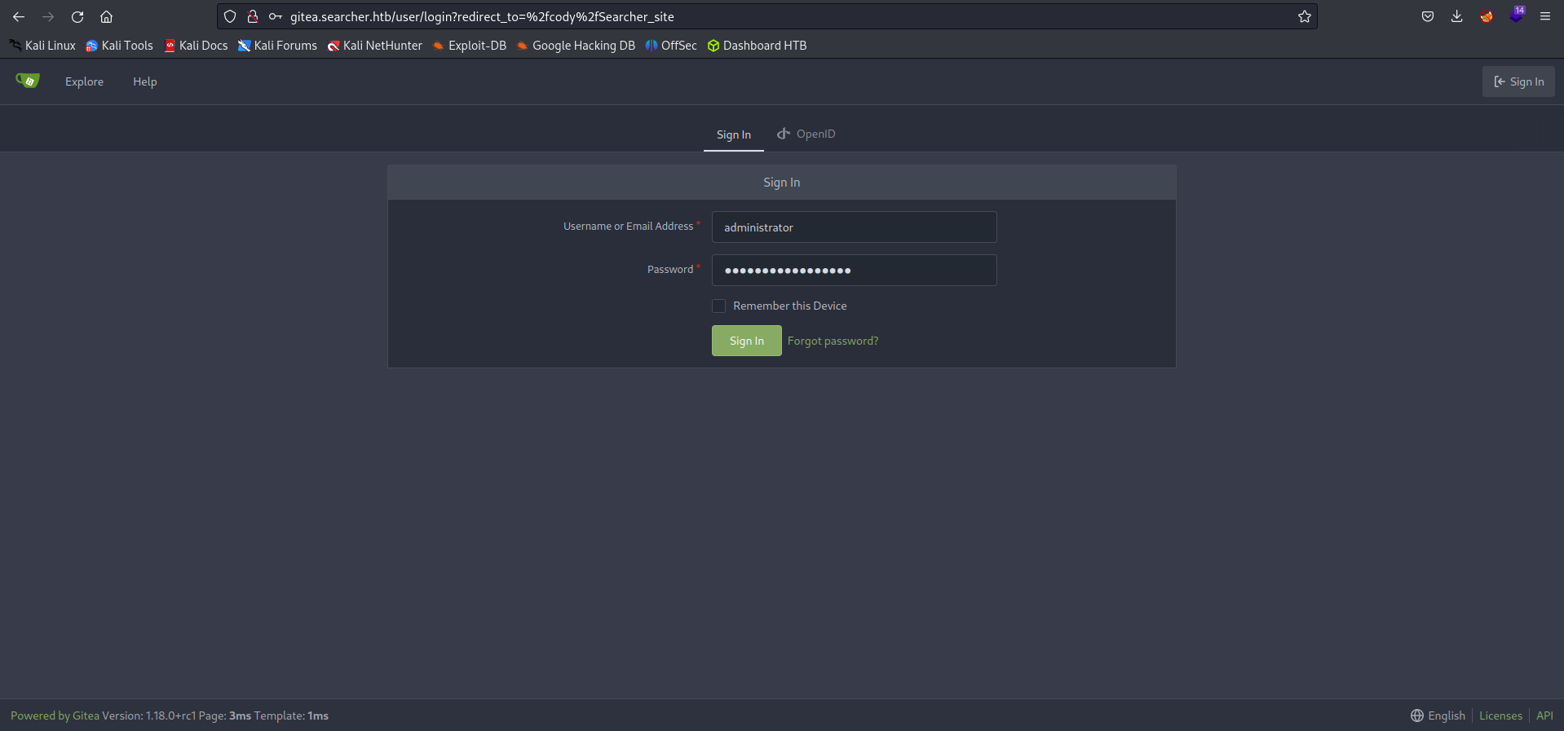Open the Help menu item
Image resolution: width=1564 pixels, height=731 pixels.
click(144, 81)
